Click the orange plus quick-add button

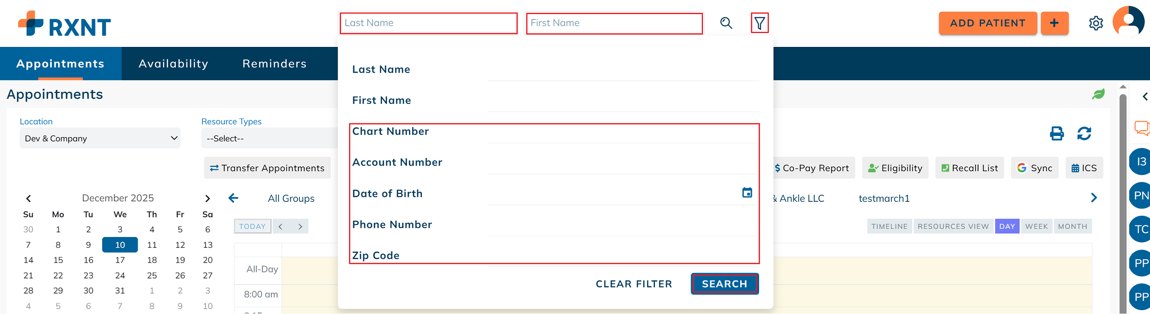1054,23
